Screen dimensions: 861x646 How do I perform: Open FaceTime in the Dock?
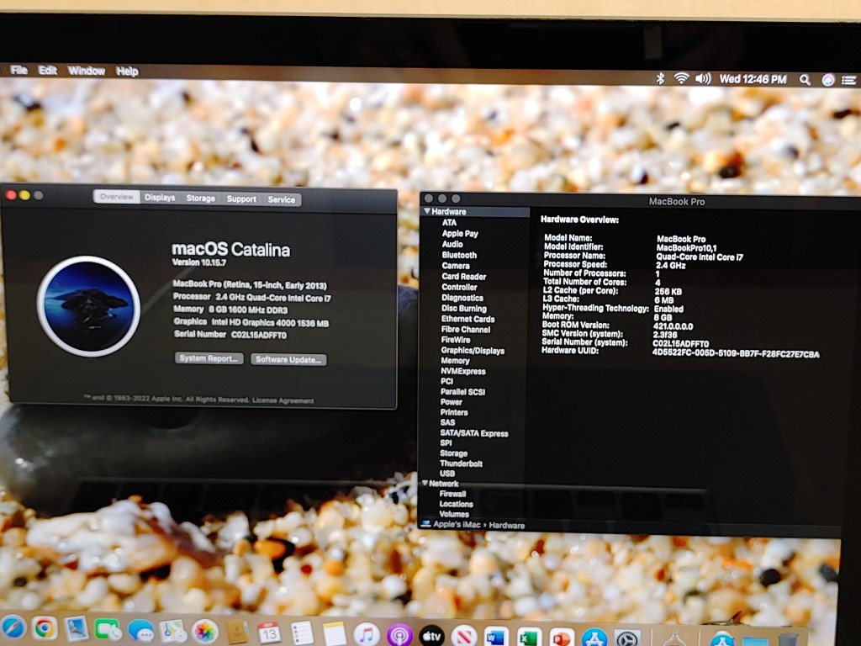tap(108, 630)
